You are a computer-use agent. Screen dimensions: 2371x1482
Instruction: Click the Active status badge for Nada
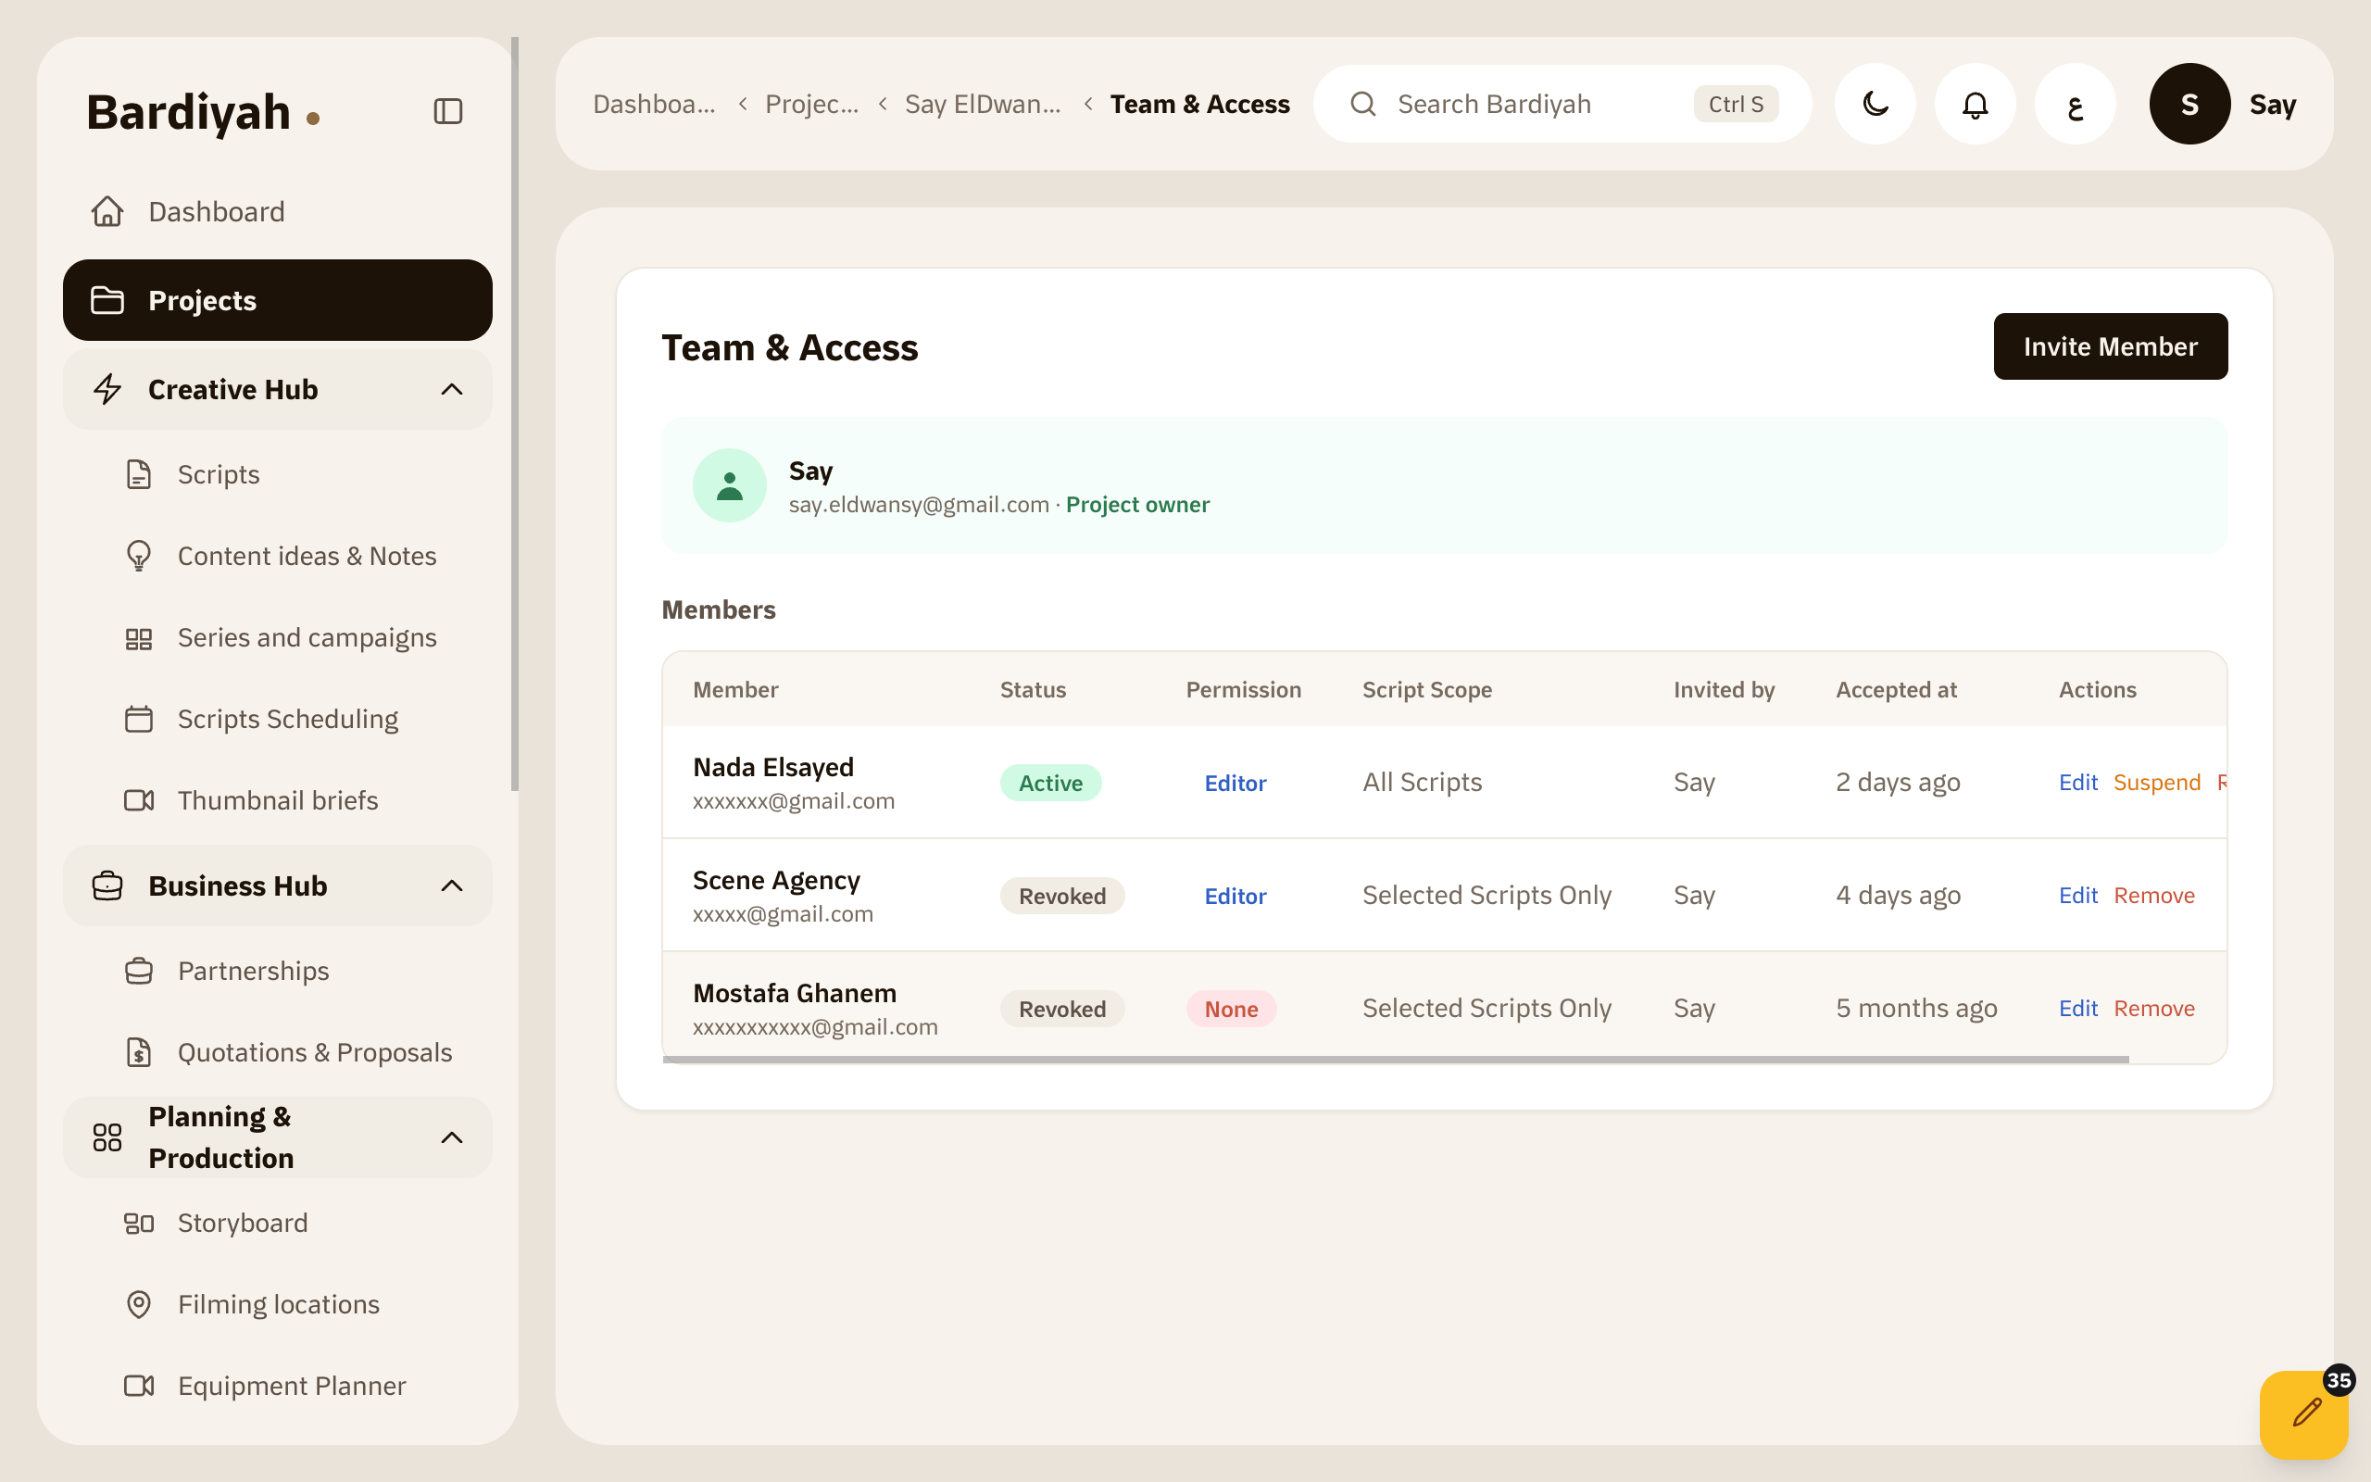coord(1050,782)
